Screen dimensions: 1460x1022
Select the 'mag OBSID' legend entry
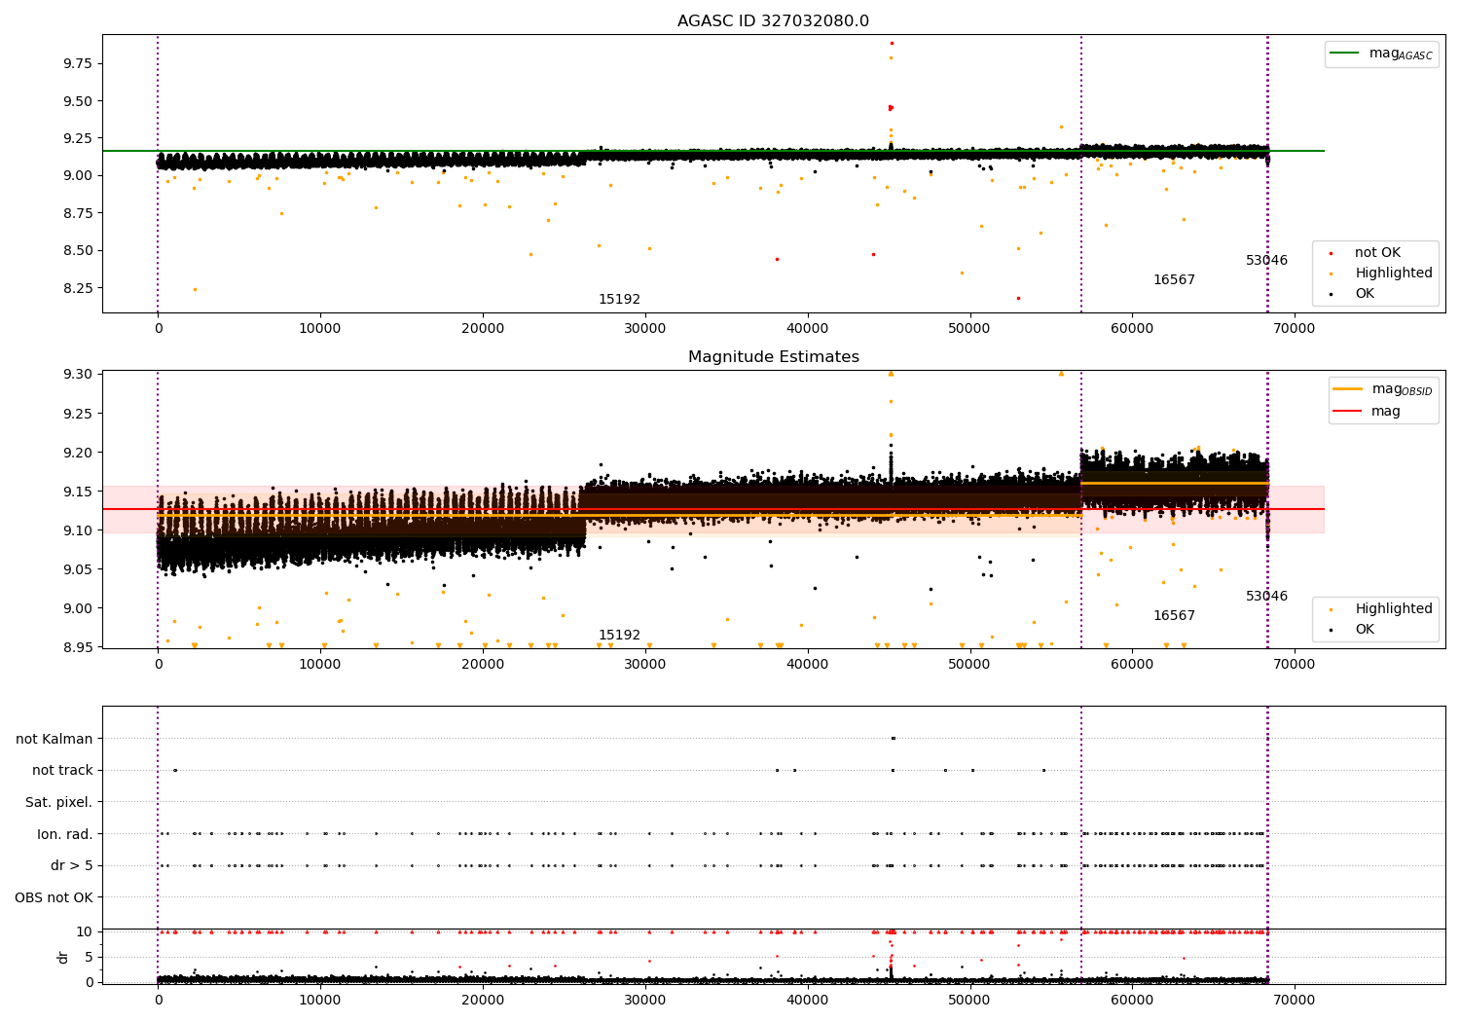(1383, 389)
